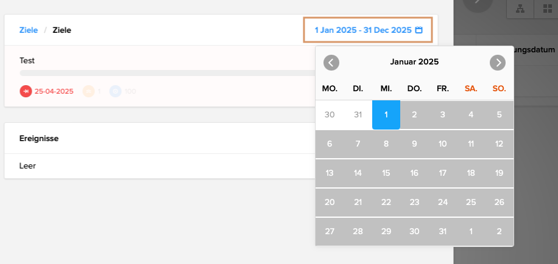Switch to the grid view icon
The image size is (558, 264).
click(545, 9)
